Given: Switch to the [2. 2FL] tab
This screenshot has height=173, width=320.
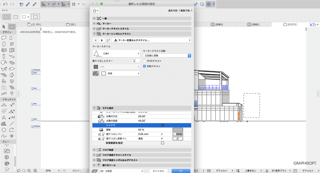Looking at the screenshot, I should point(34,24).
